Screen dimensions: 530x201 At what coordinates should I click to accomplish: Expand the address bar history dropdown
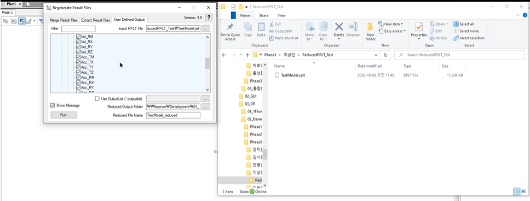coord(376,55)
